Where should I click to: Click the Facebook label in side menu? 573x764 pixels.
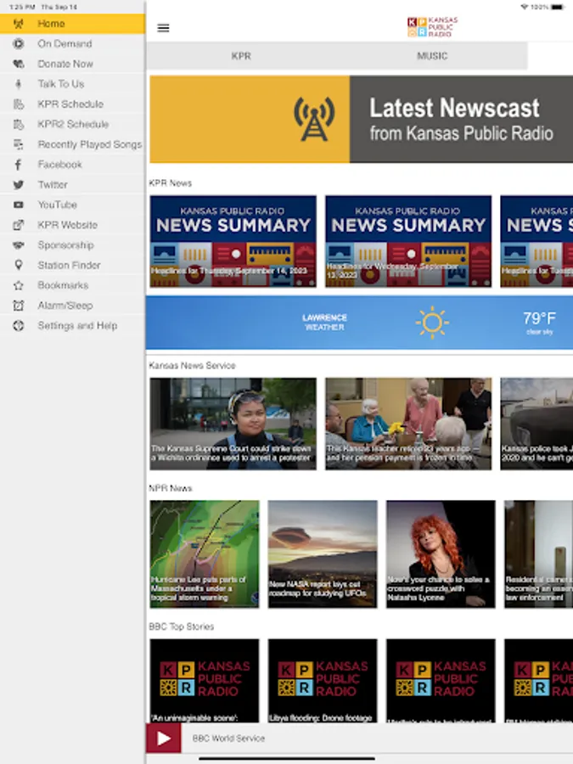[60, 165]
